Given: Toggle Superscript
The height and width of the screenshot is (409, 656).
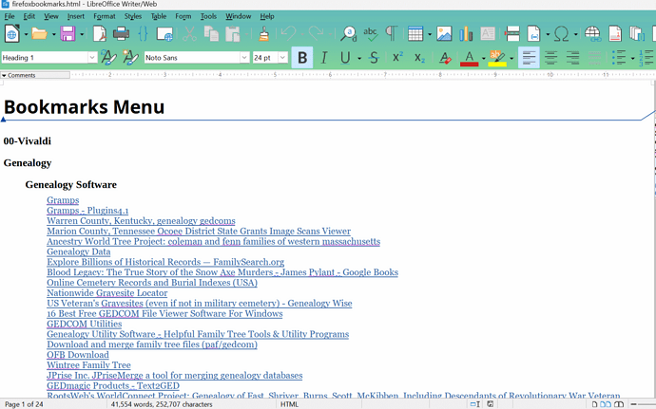Looking at the screenshot, I should point(397,57).
